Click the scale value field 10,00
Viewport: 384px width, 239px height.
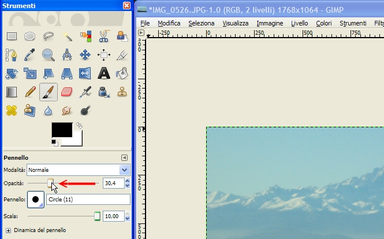pos(113,216)
